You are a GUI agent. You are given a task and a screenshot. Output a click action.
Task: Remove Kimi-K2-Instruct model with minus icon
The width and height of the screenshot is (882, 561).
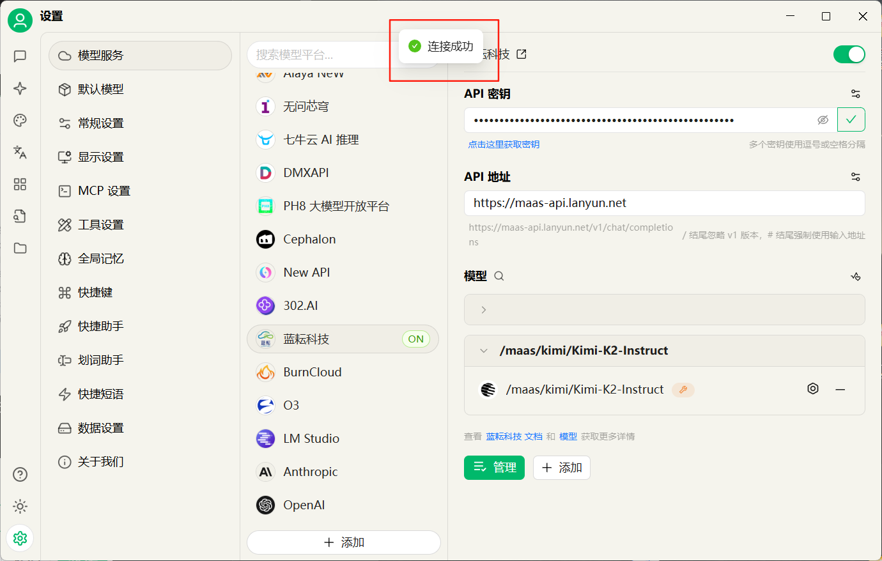click(840, 389)
